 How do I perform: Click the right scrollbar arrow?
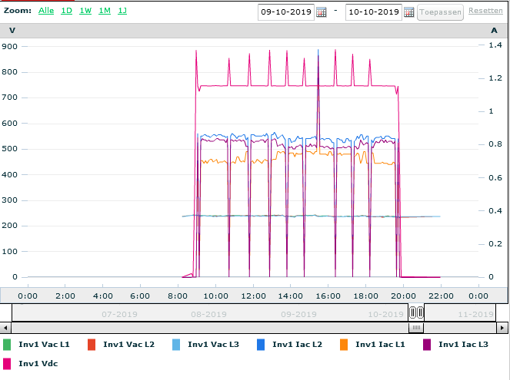pyautogui.click(x=502, y=328)
